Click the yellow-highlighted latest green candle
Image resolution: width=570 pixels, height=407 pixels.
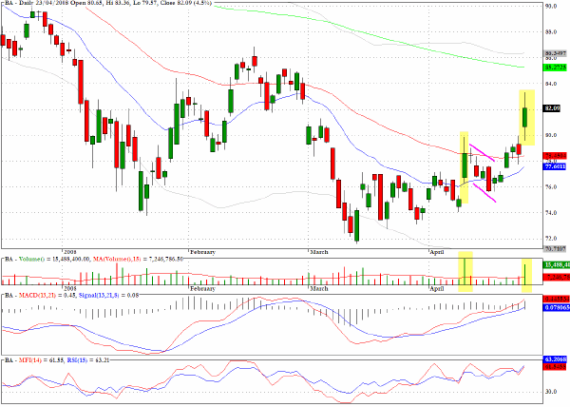click(525, 117)
